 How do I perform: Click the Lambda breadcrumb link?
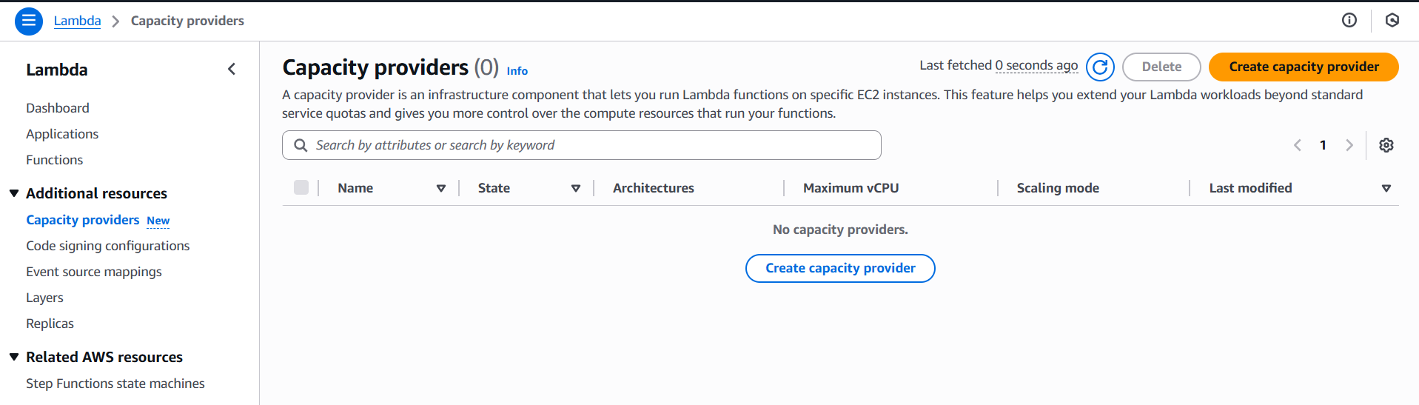pyautogui.click(x=77, y=21)
